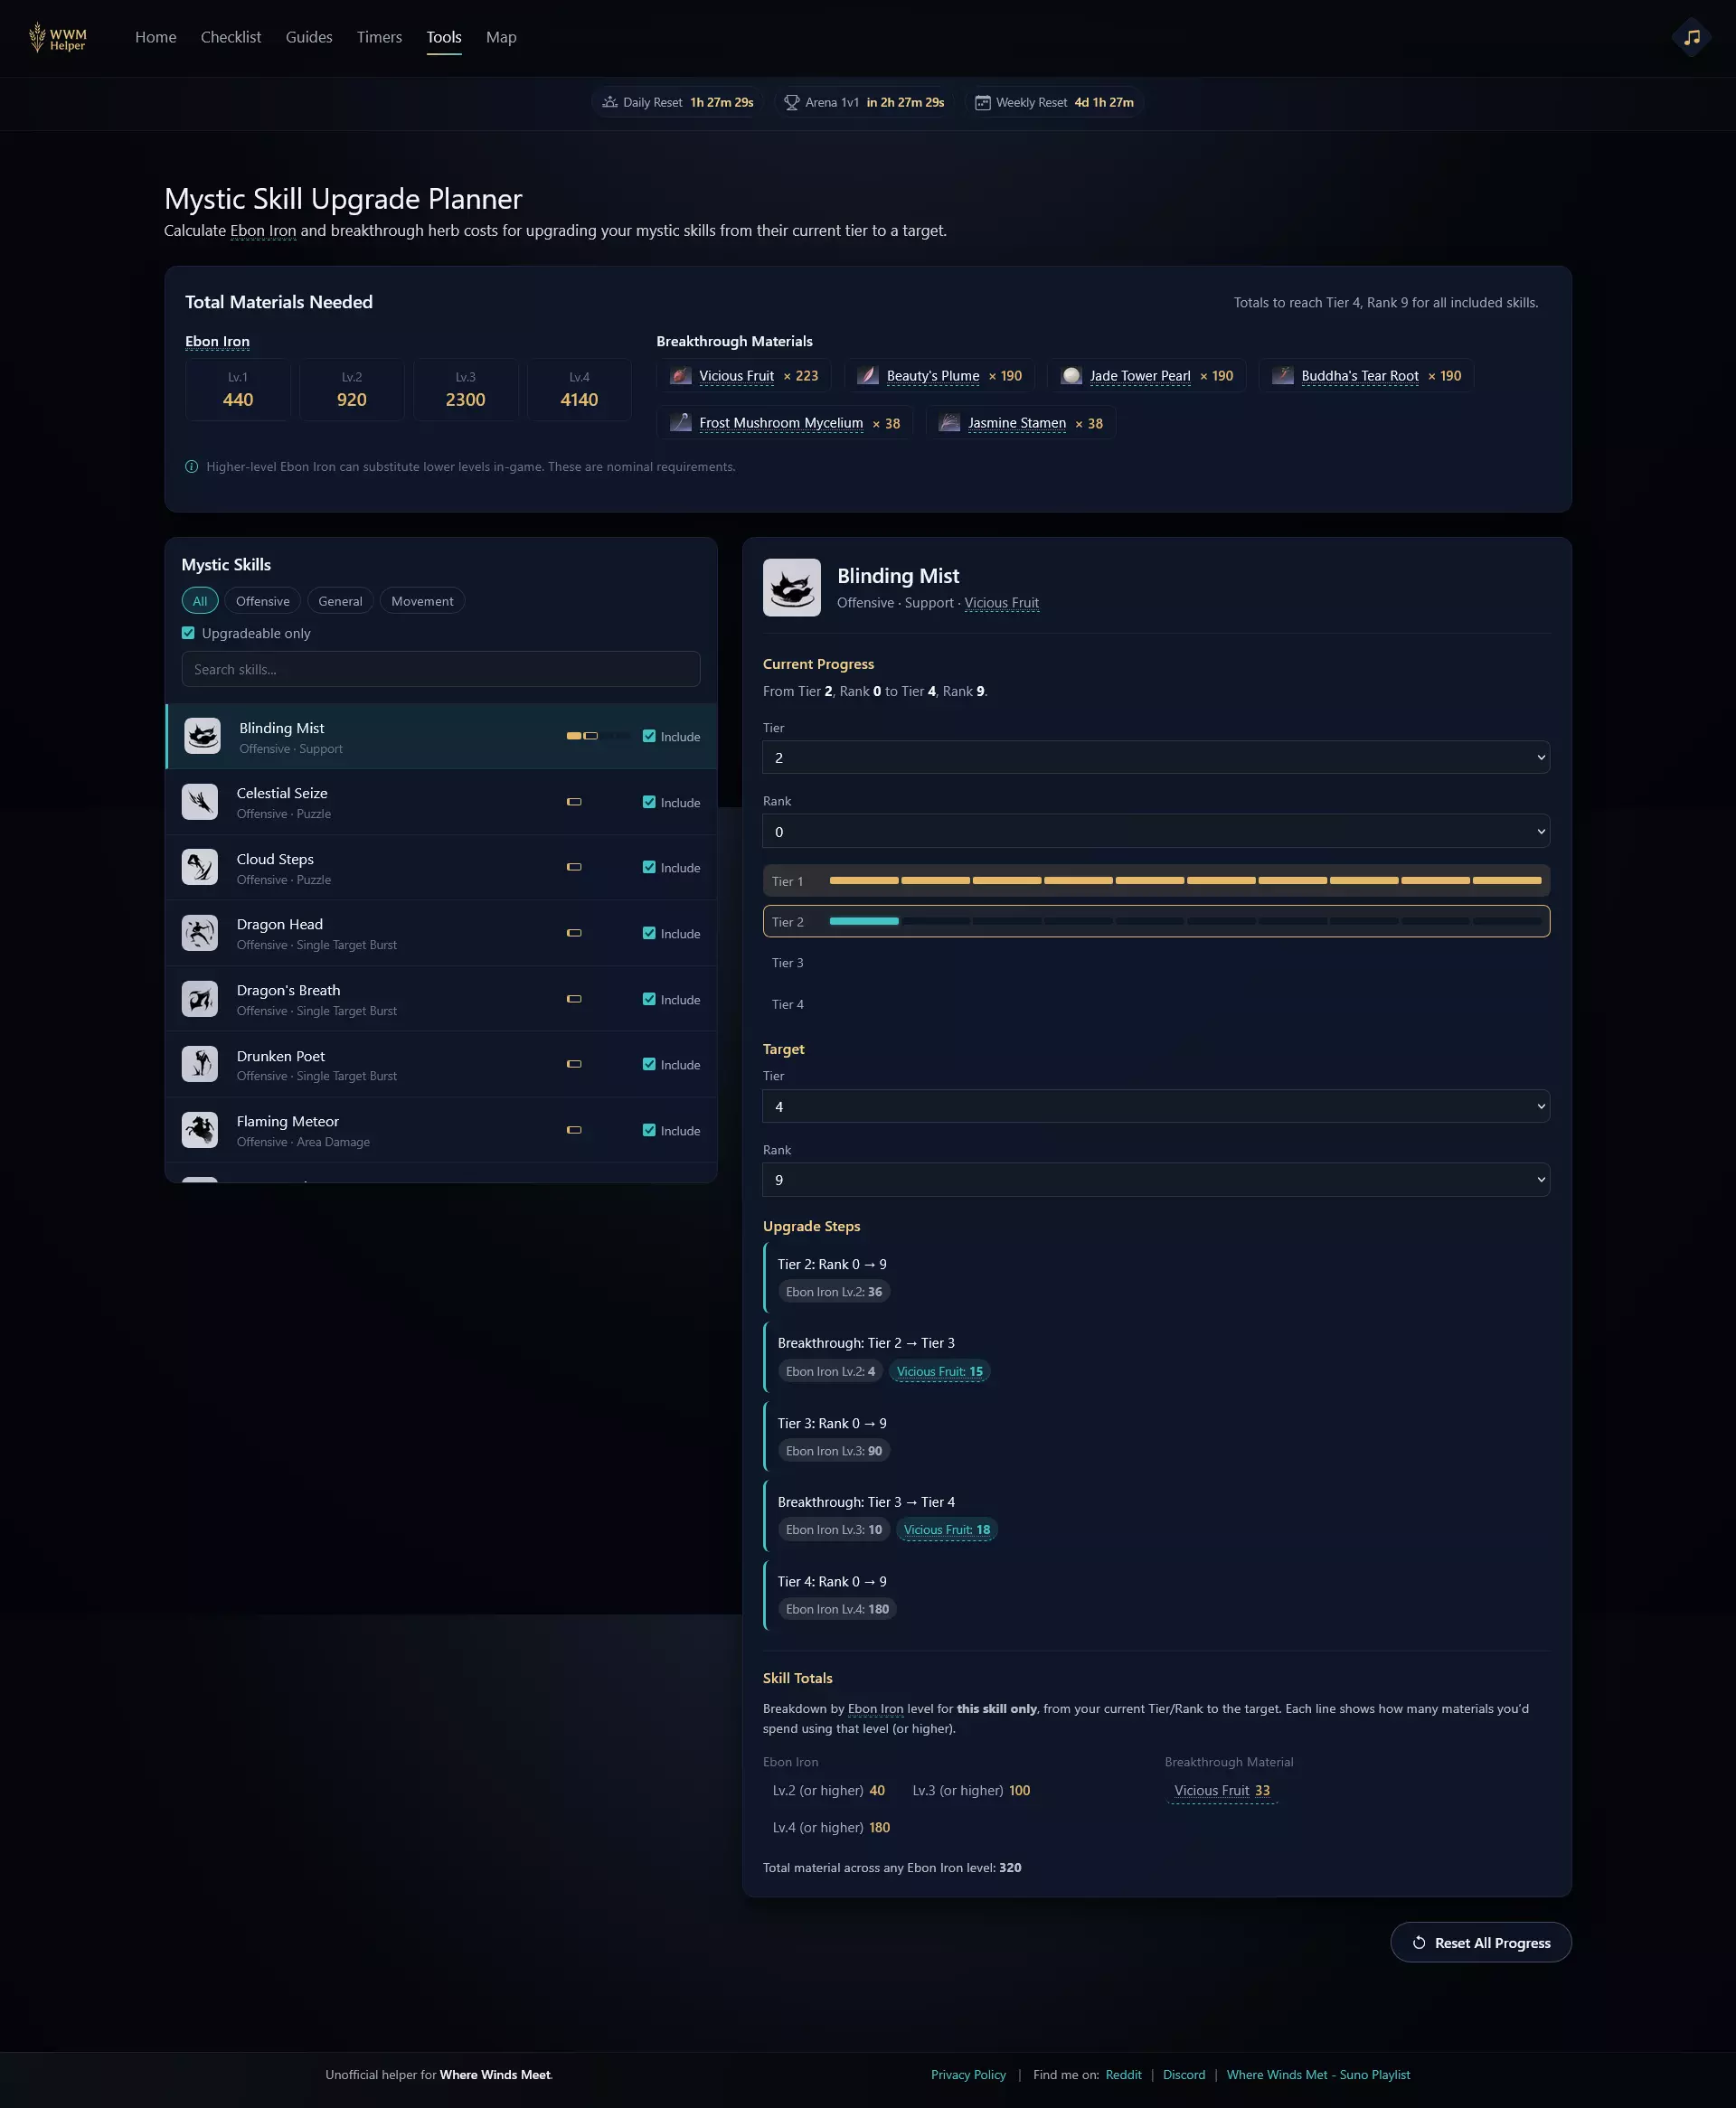The image size is (1736, 2108).
Task: Filter skills by Movement
Action: [422, 601]
